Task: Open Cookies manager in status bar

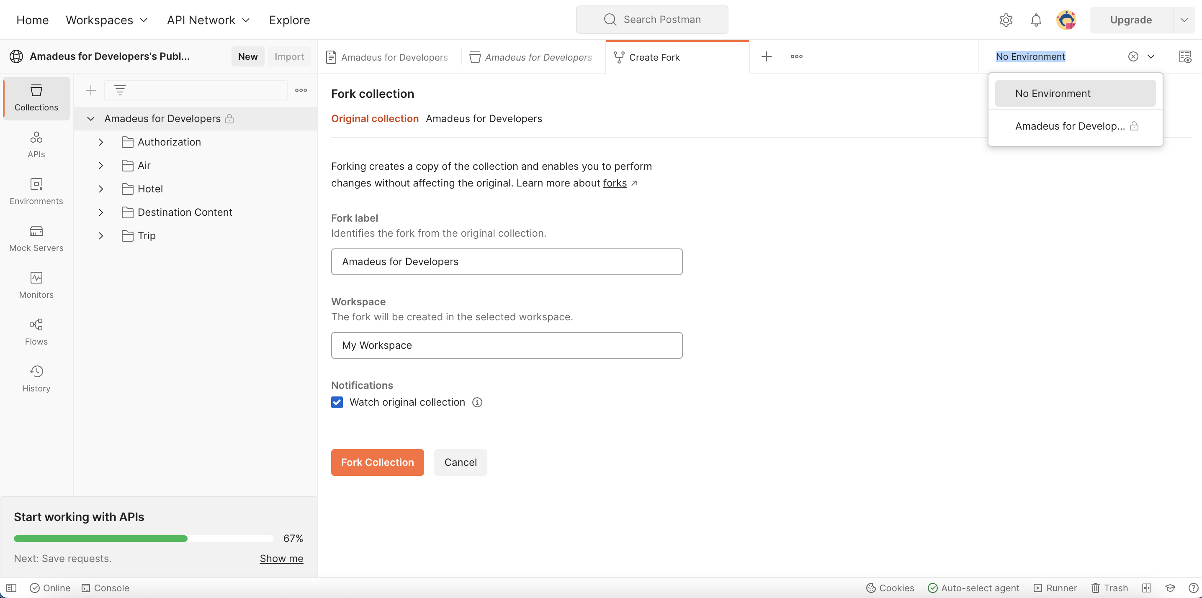Action: 890,588
